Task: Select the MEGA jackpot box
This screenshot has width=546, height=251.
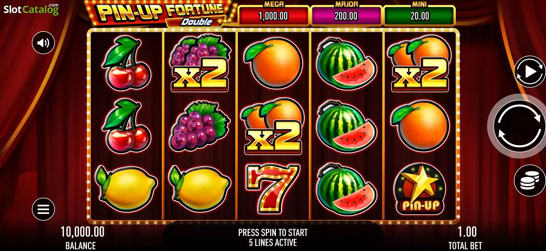Action: point(274,16)
